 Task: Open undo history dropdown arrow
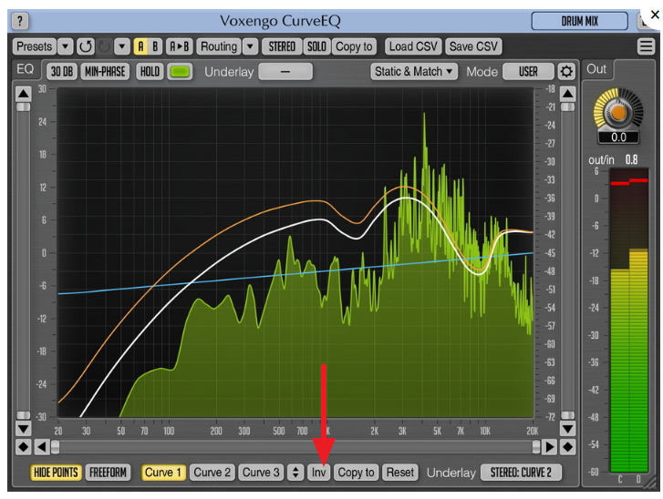click(x=122, y=46)
